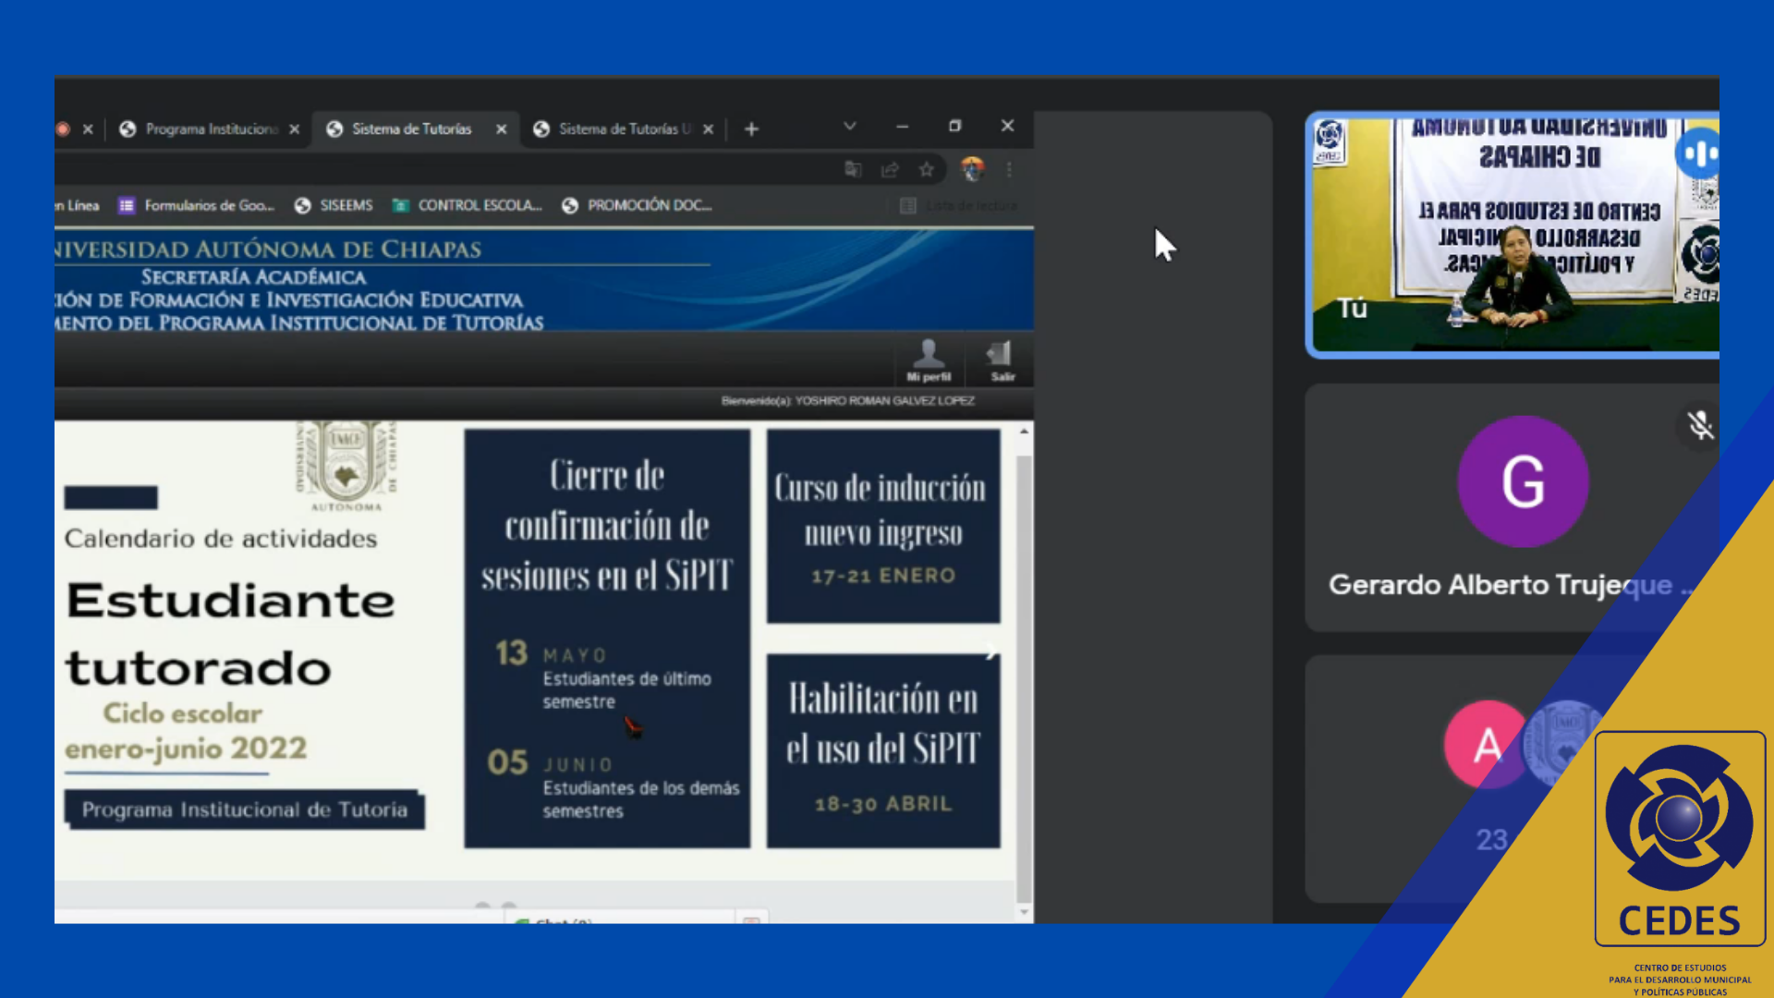Click the scrollbar down arrow
The width and height of the screenshot is (1774, 998).
1024,912
